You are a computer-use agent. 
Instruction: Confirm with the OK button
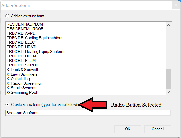[128, 129]
